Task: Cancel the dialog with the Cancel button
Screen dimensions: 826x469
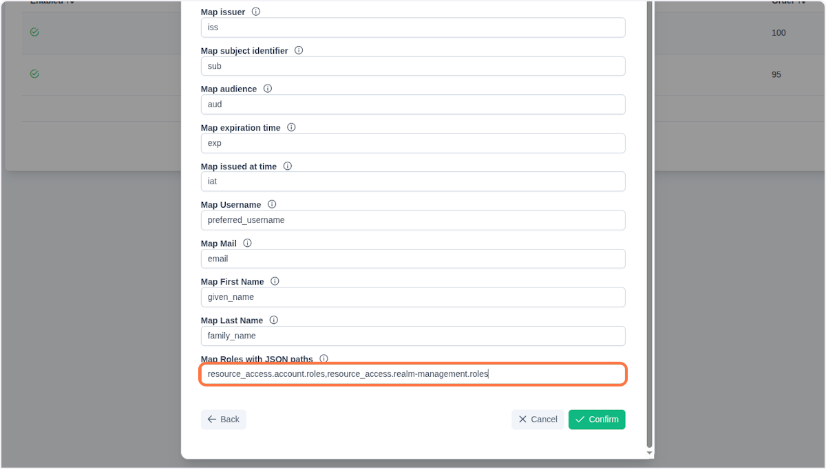Action: 538,419
